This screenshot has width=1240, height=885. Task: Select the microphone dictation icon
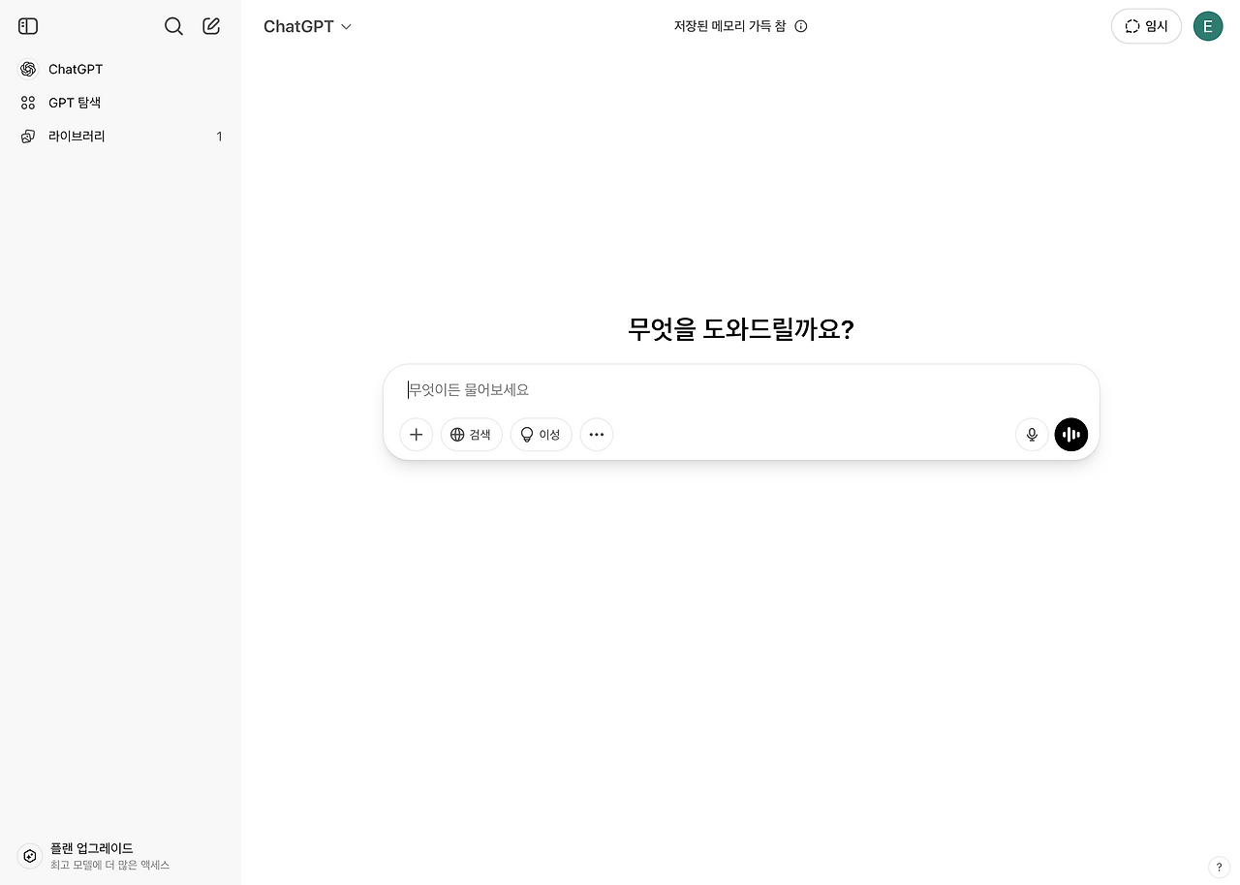(x=1031, y=435)
